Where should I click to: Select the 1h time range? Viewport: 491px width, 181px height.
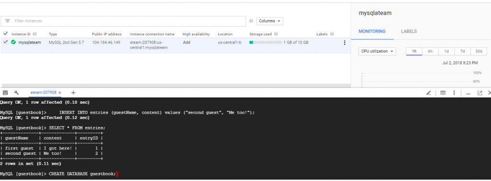pyautogui.click(x=414, y=51)
